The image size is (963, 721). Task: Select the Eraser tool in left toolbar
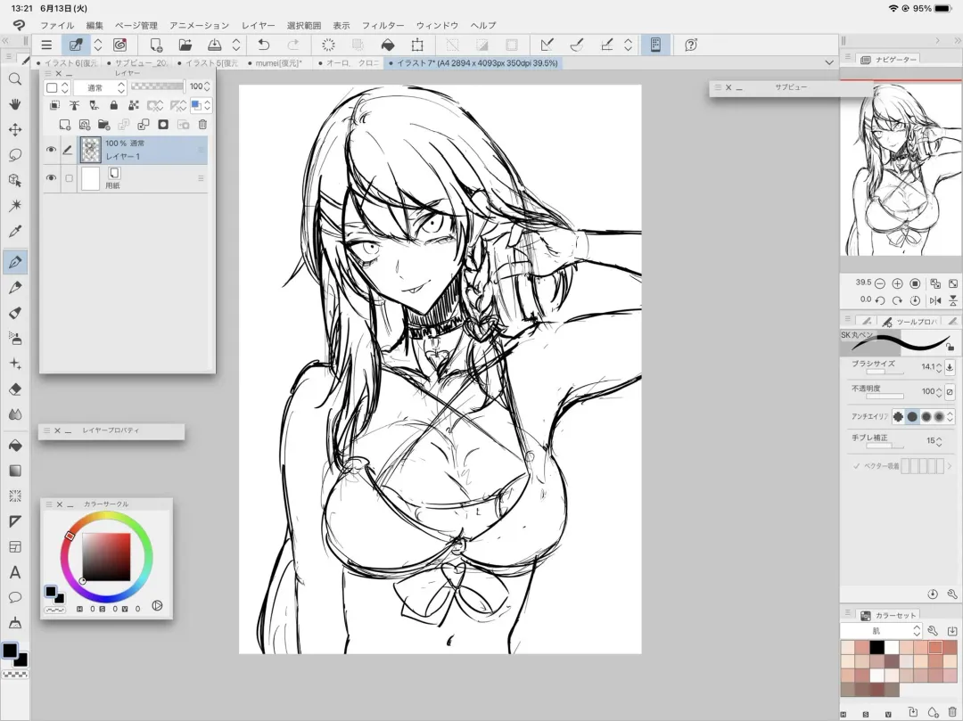15,389
